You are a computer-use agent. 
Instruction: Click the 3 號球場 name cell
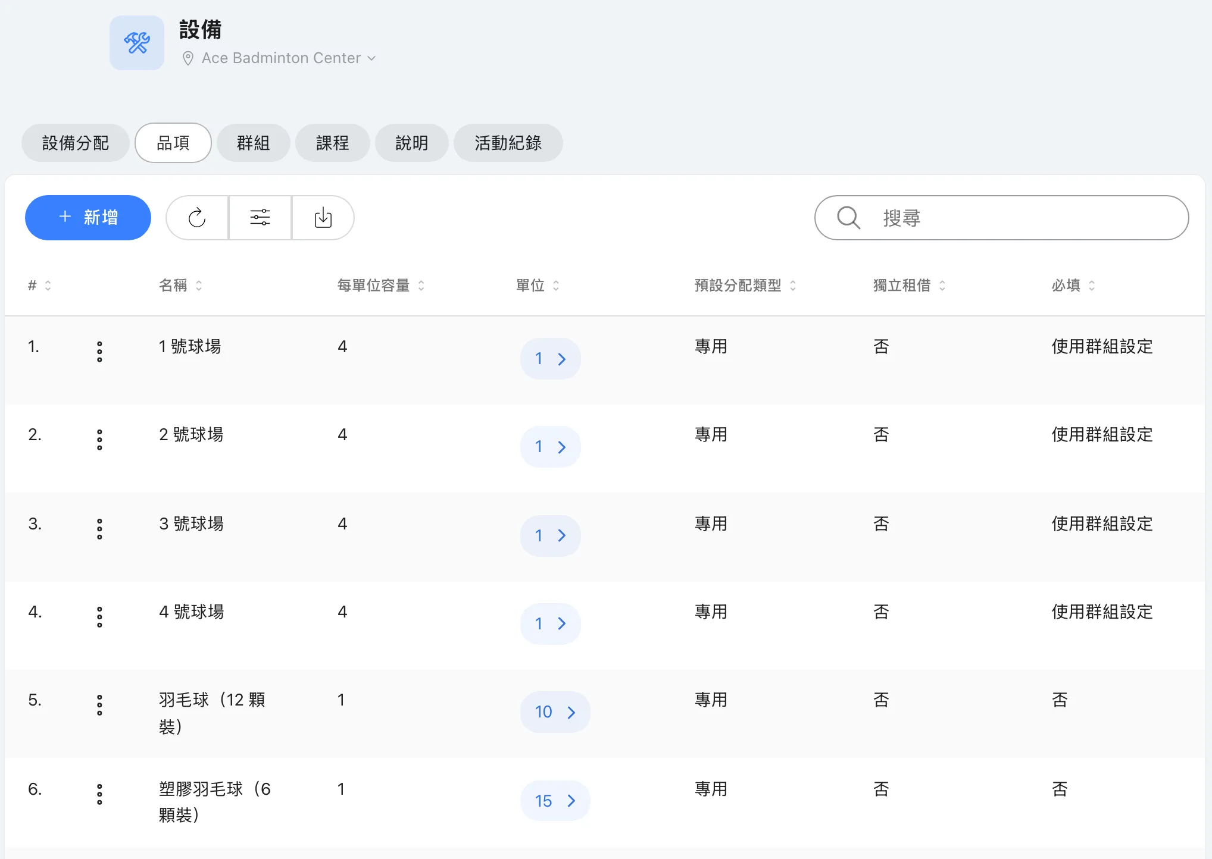[x=191, y=523]
